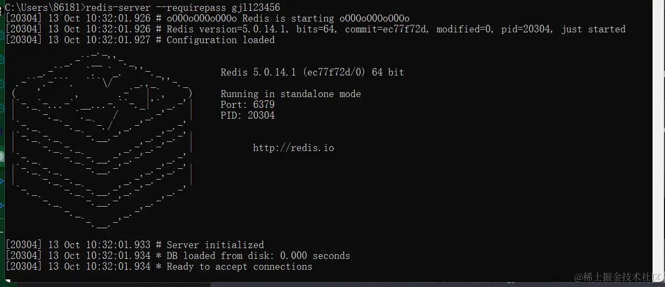Click the bits=64 text in version line
The width and height of the screenshot is (665, 287).
[315, 29]
